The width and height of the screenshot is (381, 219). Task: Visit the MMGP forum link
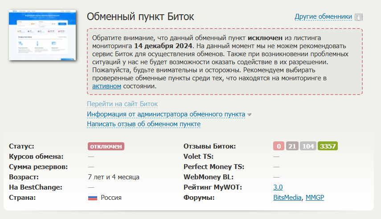click(315, 198)
